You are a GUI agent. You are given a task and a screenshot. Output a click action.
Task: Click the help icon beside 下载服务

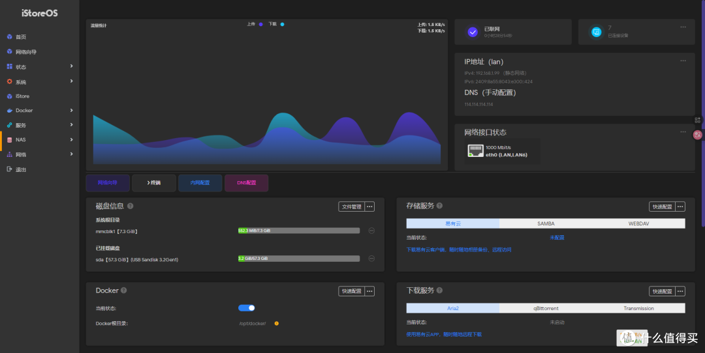pos(440,290)
